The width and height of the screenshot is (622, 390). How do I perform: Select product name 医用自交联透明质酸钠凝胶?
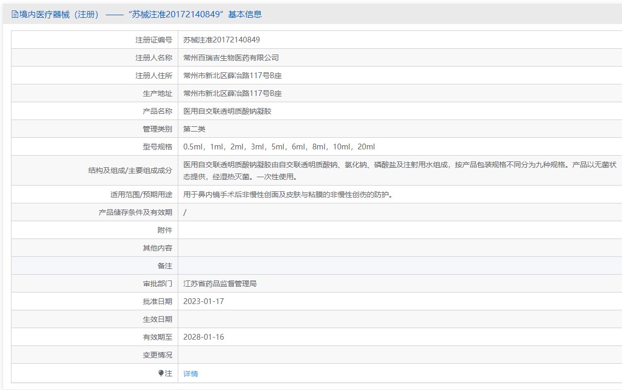click(x=227, y=111)
